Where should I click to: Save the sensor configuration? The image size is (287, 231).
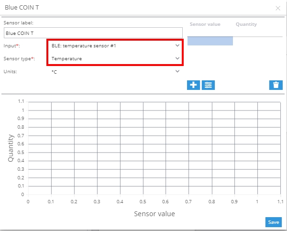click(x=273, y=222)
